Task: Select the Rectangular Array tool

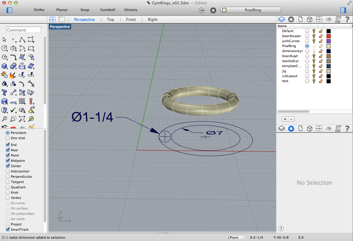Action: click(22, 101)
